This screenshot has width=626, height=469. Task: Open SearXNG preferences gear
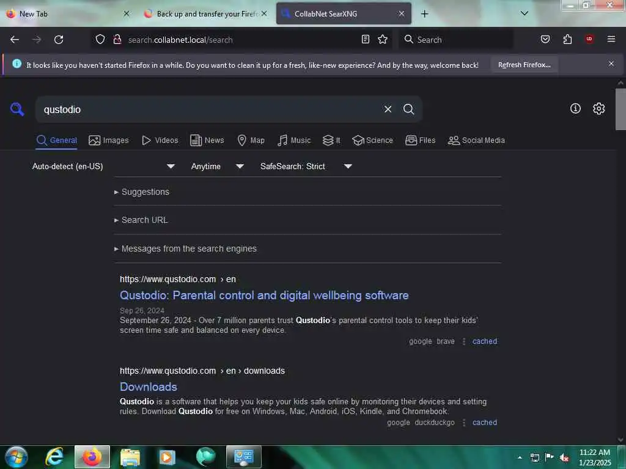599,109
